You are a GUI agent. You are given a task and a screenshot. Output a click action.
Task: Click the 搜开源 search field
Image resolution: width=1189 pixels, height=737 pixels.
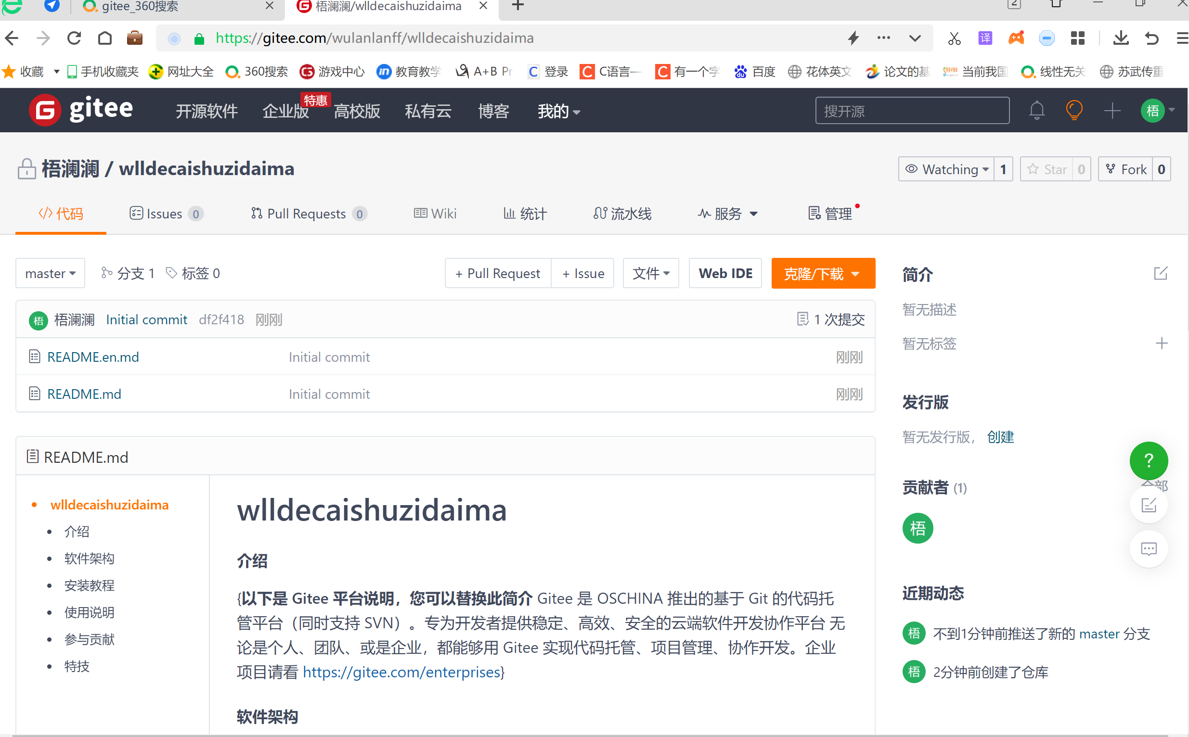(x=912, y=111)
